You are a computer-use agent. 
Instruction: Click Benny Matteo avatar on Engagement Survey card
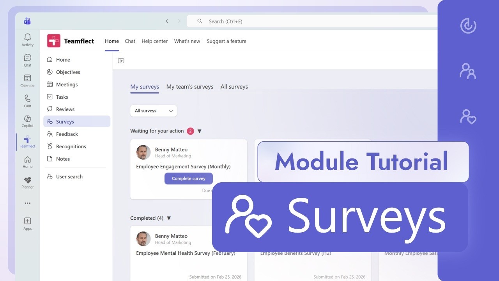click(x=143, y=152)
